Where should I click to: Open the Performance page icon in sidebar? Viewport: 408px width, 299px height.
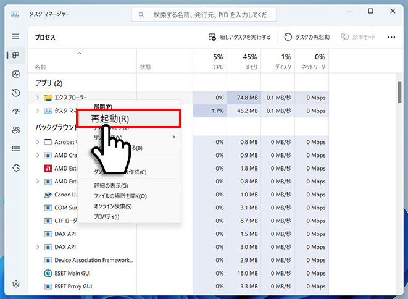(16, 74)
